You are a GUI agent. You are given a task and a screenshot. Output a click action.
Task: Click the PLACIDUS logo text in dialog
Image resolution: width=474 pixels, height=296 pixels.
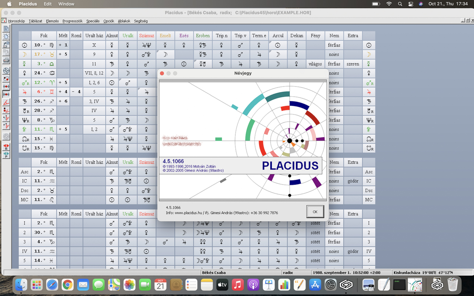(290, 166)
